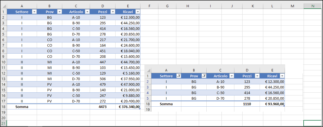Screen dimensions: 323x127
Task: Click active Settore filter icon in filtered table
Action: [x=179, y=76]
